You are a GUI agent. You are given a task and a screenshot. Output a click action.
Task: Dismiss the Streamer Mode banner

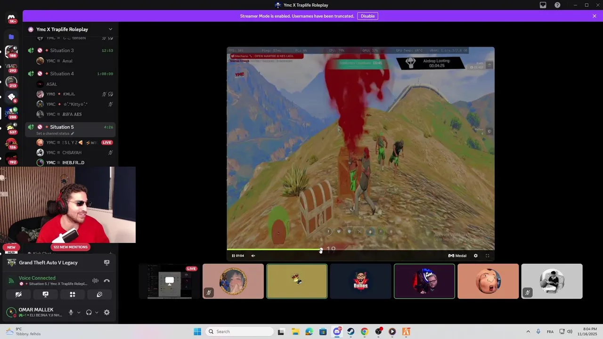click(x=595, y=16)
